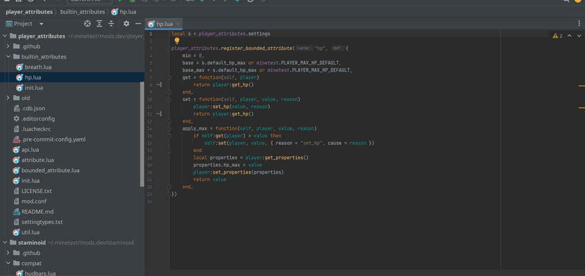Hide the Project tool window with minus icon
585x276 pixels.
(138, 24)
